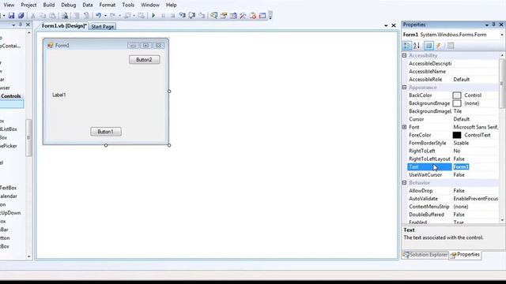Open the Undo history dropdown arrow
This screenshot has width=506, height=284.
pyautogui.click(x=105, y=16)
